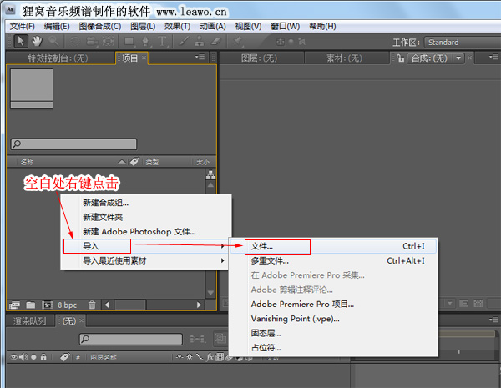Click the new folder icon in project panel

point(31,305)
